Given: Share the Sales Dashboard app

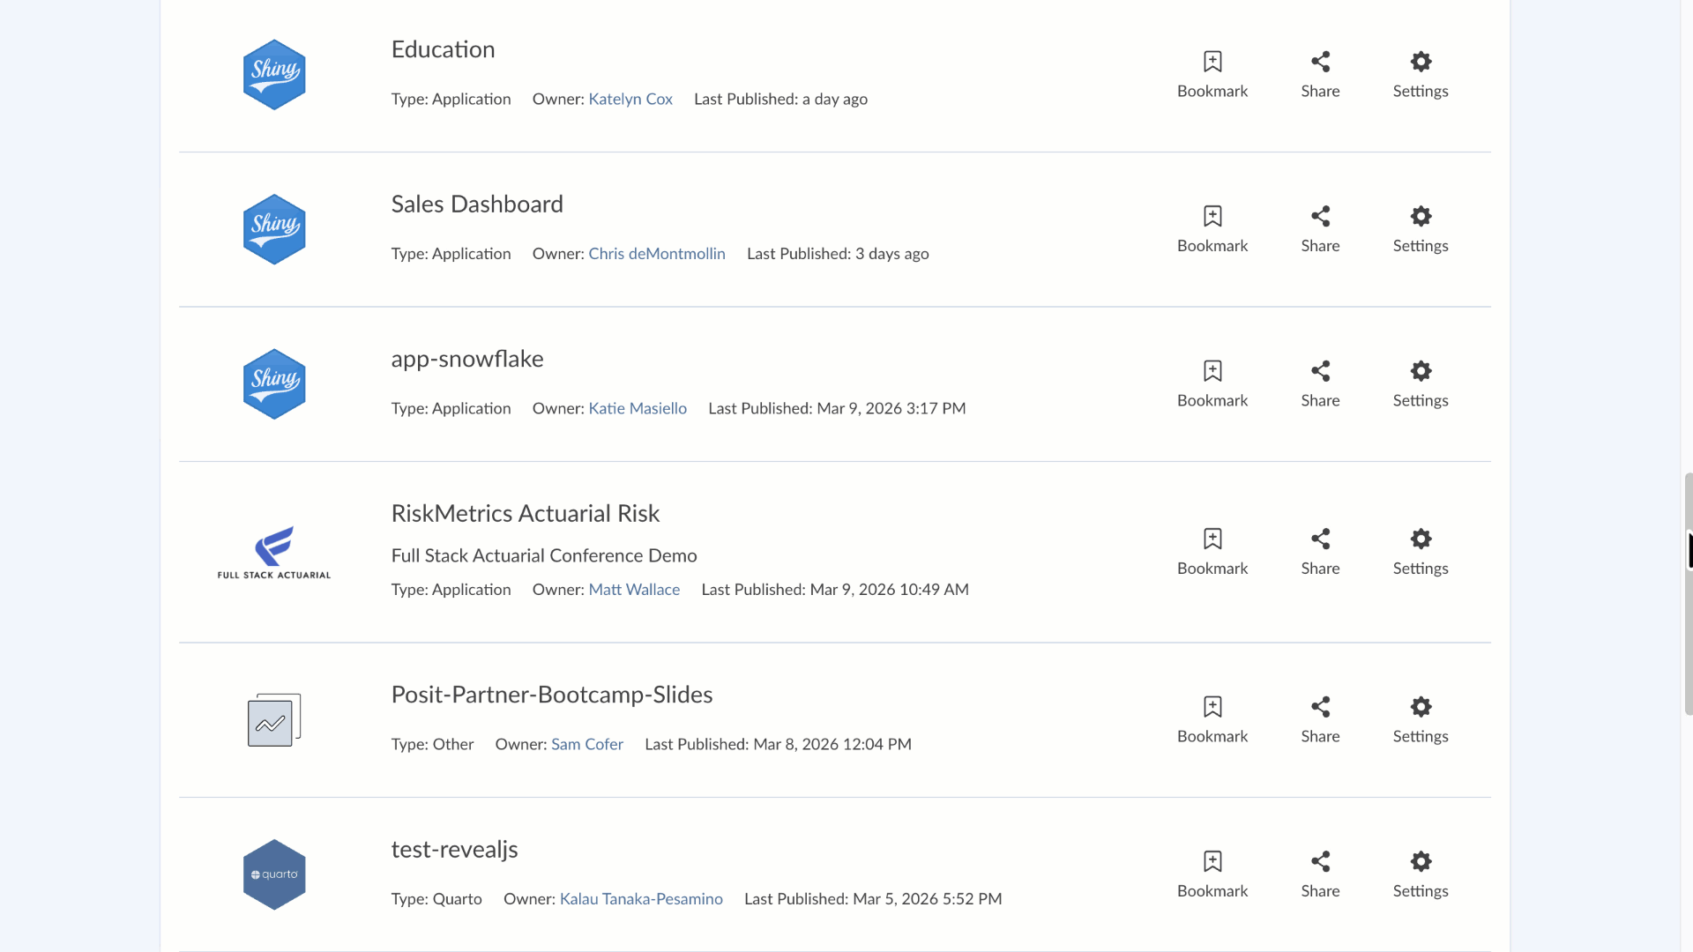Looking at the screenshot, I should coord(1320,217).
